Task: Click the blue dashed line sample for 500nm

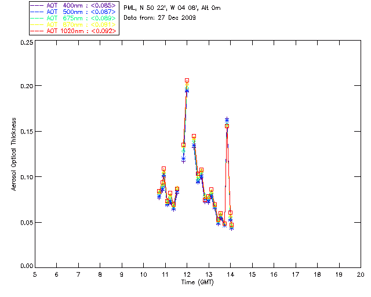Action: click(x=37, y=12)
